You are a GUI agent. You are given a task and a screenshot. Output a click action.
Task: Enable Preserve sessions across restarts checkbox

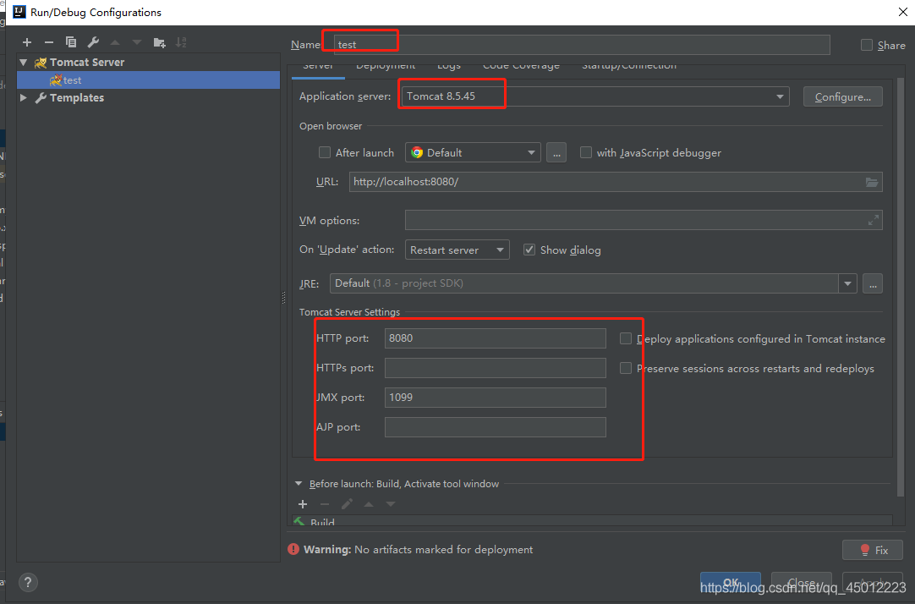tap(626, 368)
